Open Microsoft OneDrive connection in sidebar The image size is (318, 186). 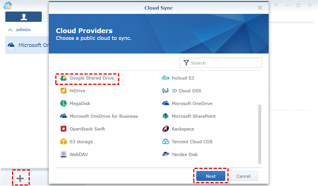click(27, 45)
